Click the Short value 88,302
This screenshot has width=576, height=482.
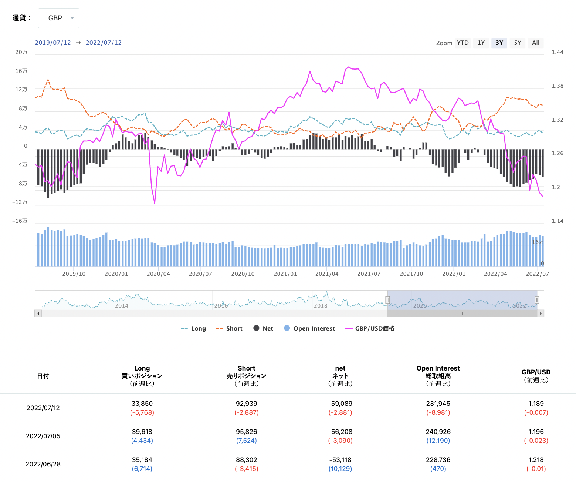(247, 460)
